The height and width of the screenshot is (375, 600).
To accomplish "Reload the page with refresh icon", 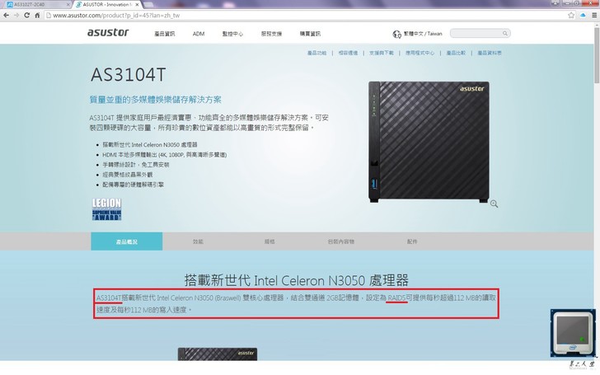I will [x=26, y=16].
